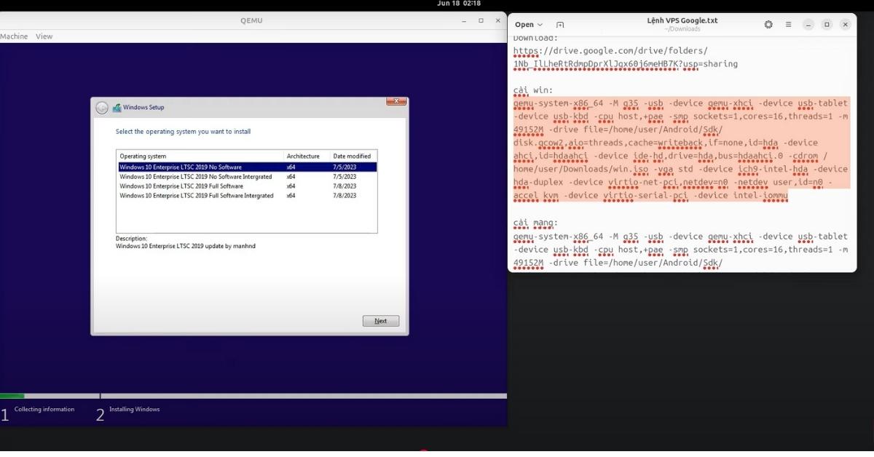Viewport: 874px width, 457px height.
Task: Open the Open dropdown in text editor
Action: (529, 25)
